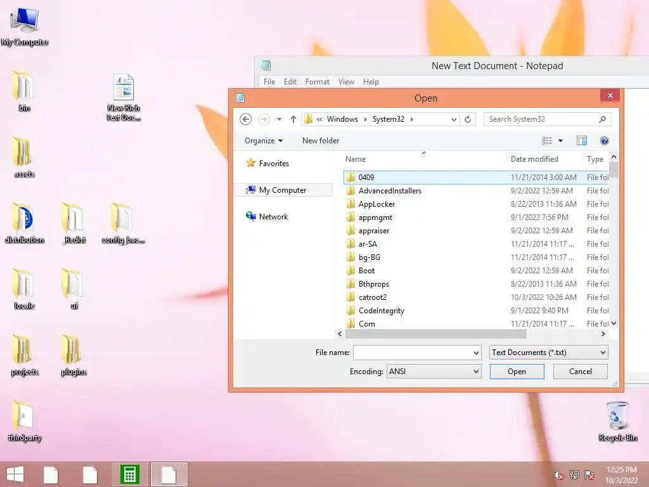The height and width of the screenshot is (487, 649).
Task: Expand the address bar history dropdown
Action: coord(454,119)
